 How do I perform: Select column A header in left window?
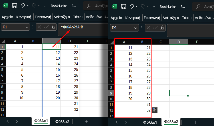pyautogui.click(x=15, y=41)
